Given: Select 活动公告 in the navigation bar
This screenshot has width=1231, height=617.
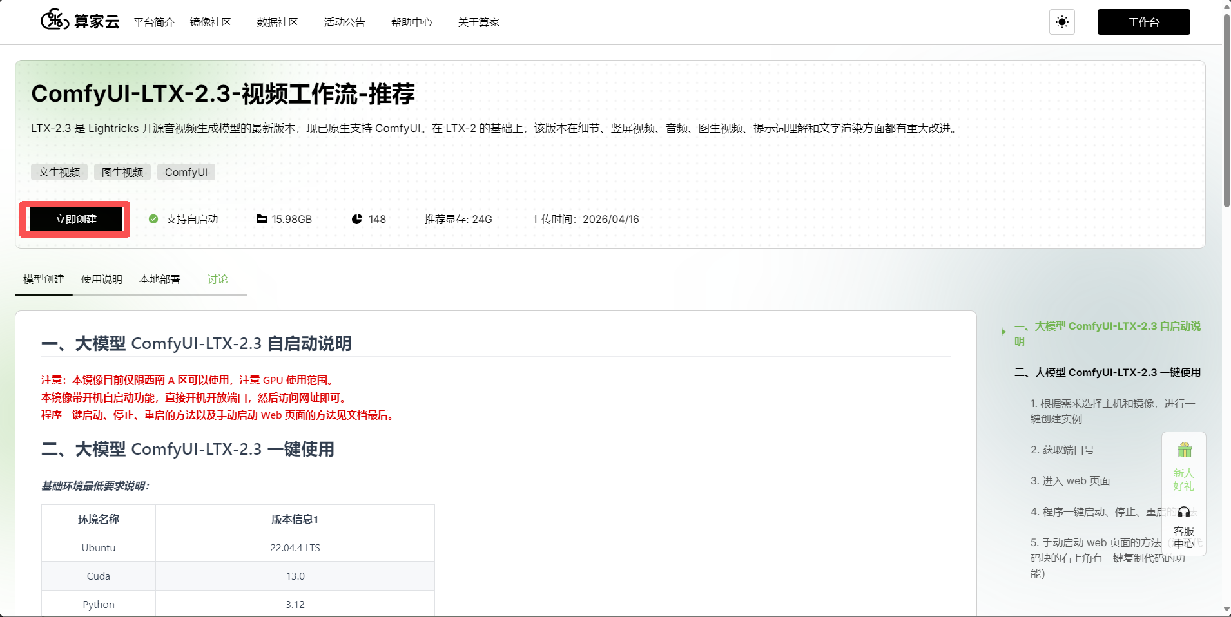Looking at the screenshot, I should pyautogui.click(x=345, y=22).
